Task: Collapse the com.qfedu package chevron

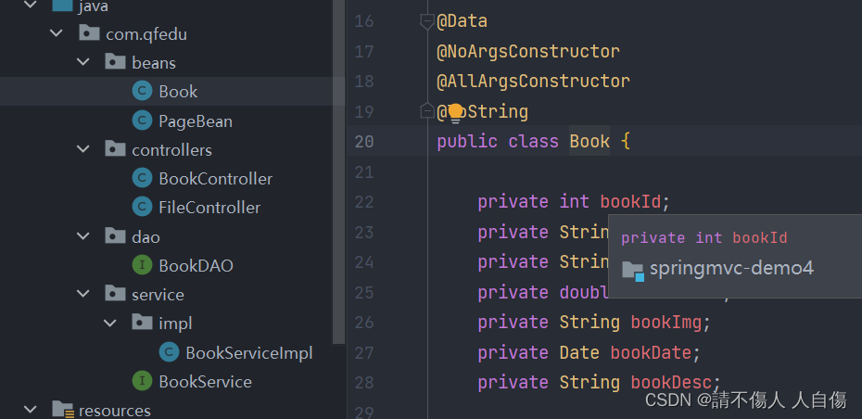Action: coord(57,33)
